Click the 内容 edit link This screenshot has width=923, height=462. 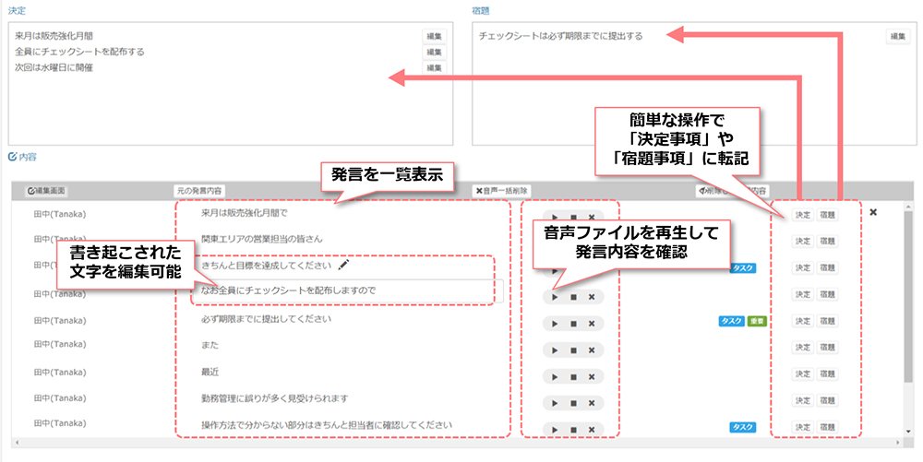tap(22, 157)
